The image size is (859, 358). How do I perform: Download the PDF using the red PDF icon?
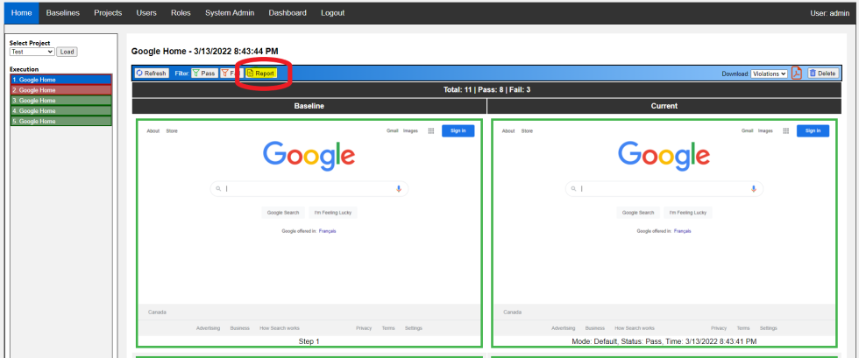pos(797,74)
